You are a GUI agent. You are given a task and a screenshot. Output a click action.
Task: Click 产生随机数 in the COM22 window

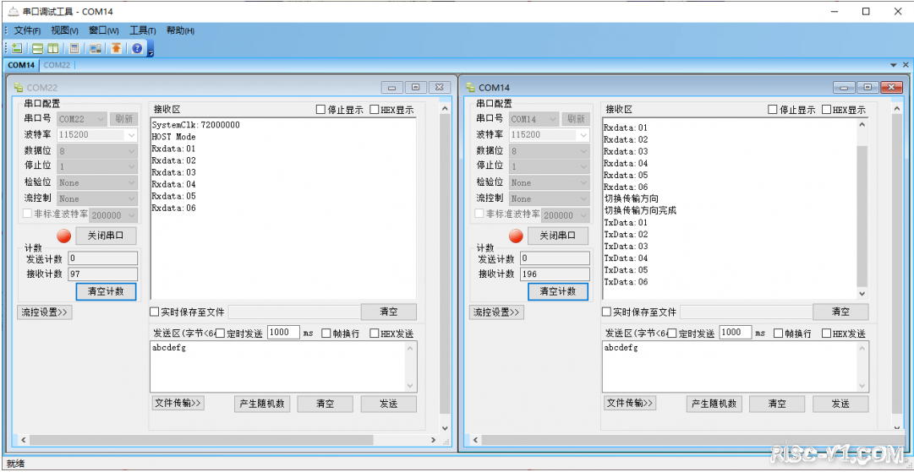pyautogui.click(x=262, y=404)
